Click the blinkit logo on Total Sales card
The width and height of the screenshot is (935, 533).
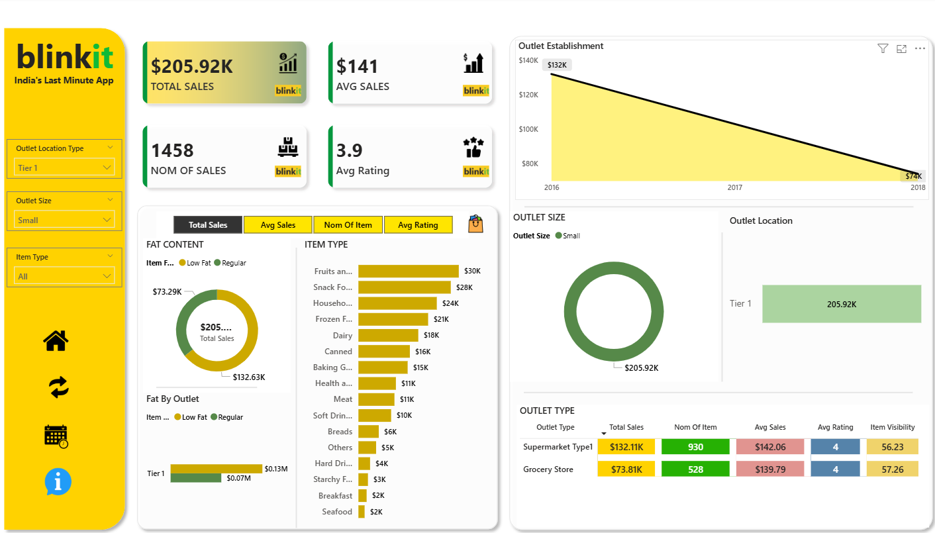288,91
